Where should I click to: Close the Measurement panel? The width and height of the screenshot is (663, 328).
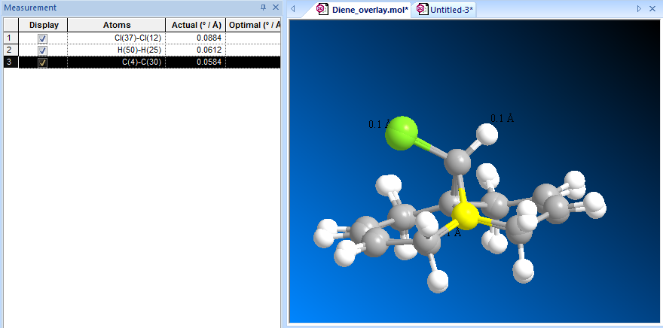275,8
